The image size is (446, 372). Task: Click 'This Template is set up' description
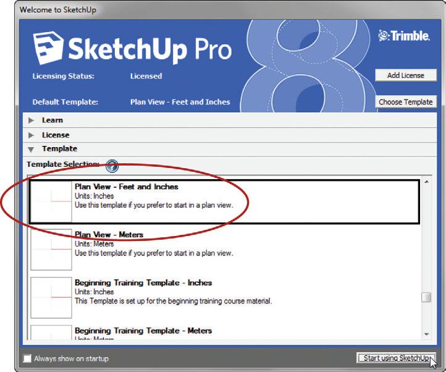click(173, 301)
